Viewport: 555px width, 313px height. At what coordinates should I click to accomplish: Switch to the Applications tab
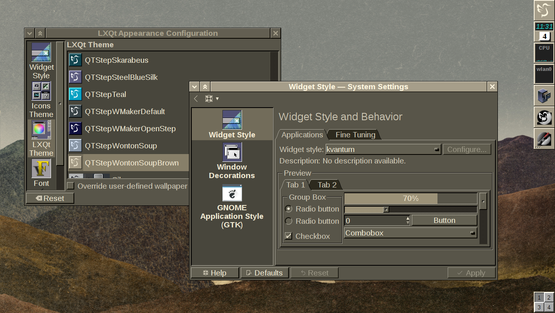[302, 134]
